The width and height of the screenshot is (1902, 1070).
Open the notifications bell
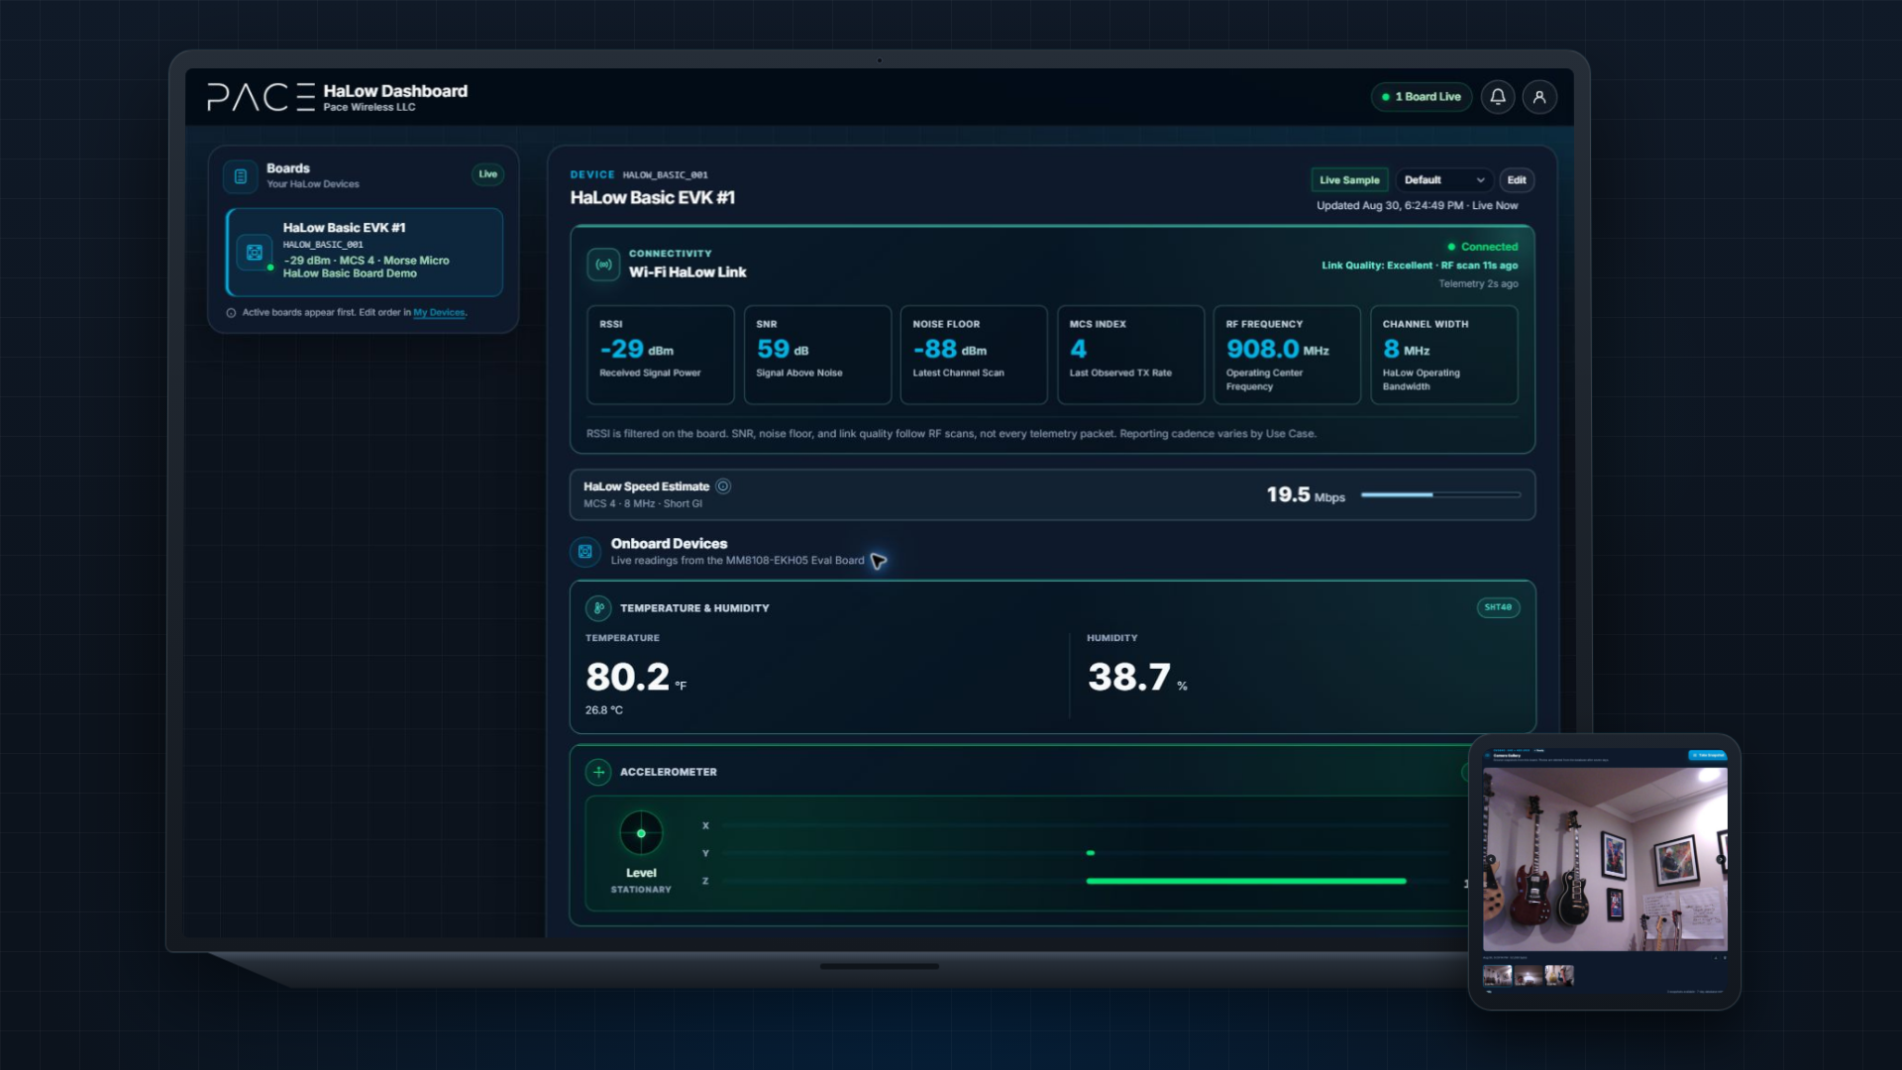[1498, 97]
